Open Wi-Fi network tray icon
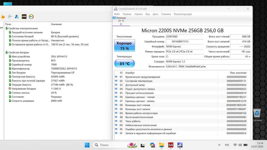The width and height of the screenshot is (267, 150). pyautogui.click(x=235, y=145)
